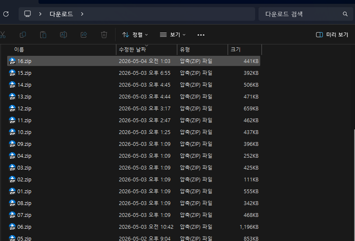This screenshot has width=355, height=241.
Task: Click the Copy icon in toolbar
Action: click(x=23, y=35)
